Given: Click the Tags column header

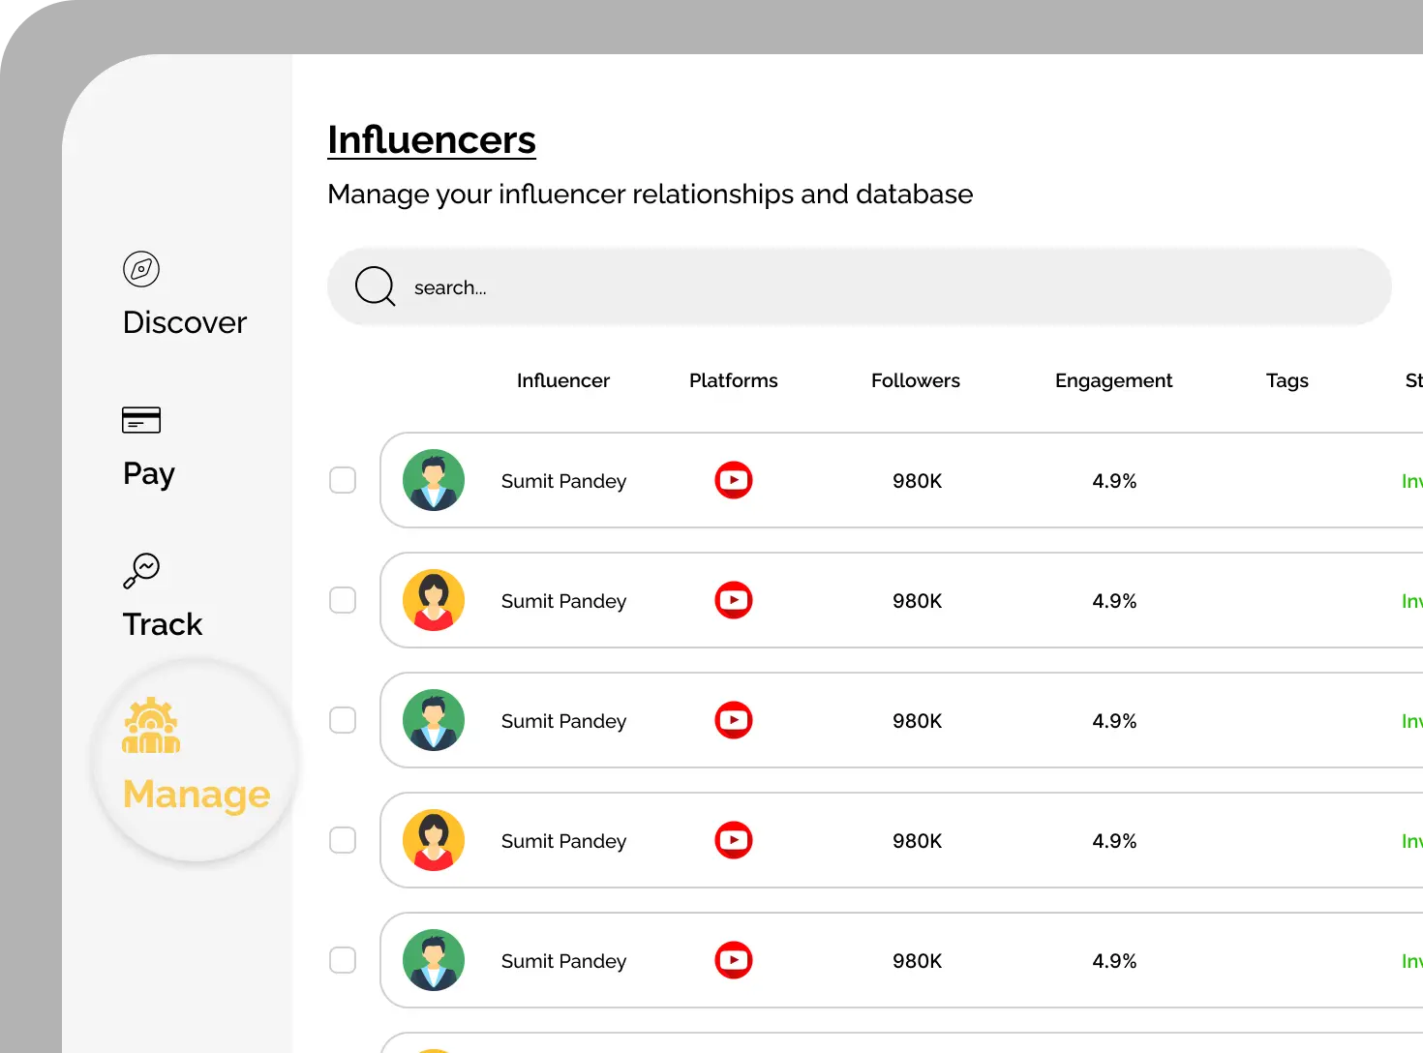Looking at the screenshot, I should 1287,380.
